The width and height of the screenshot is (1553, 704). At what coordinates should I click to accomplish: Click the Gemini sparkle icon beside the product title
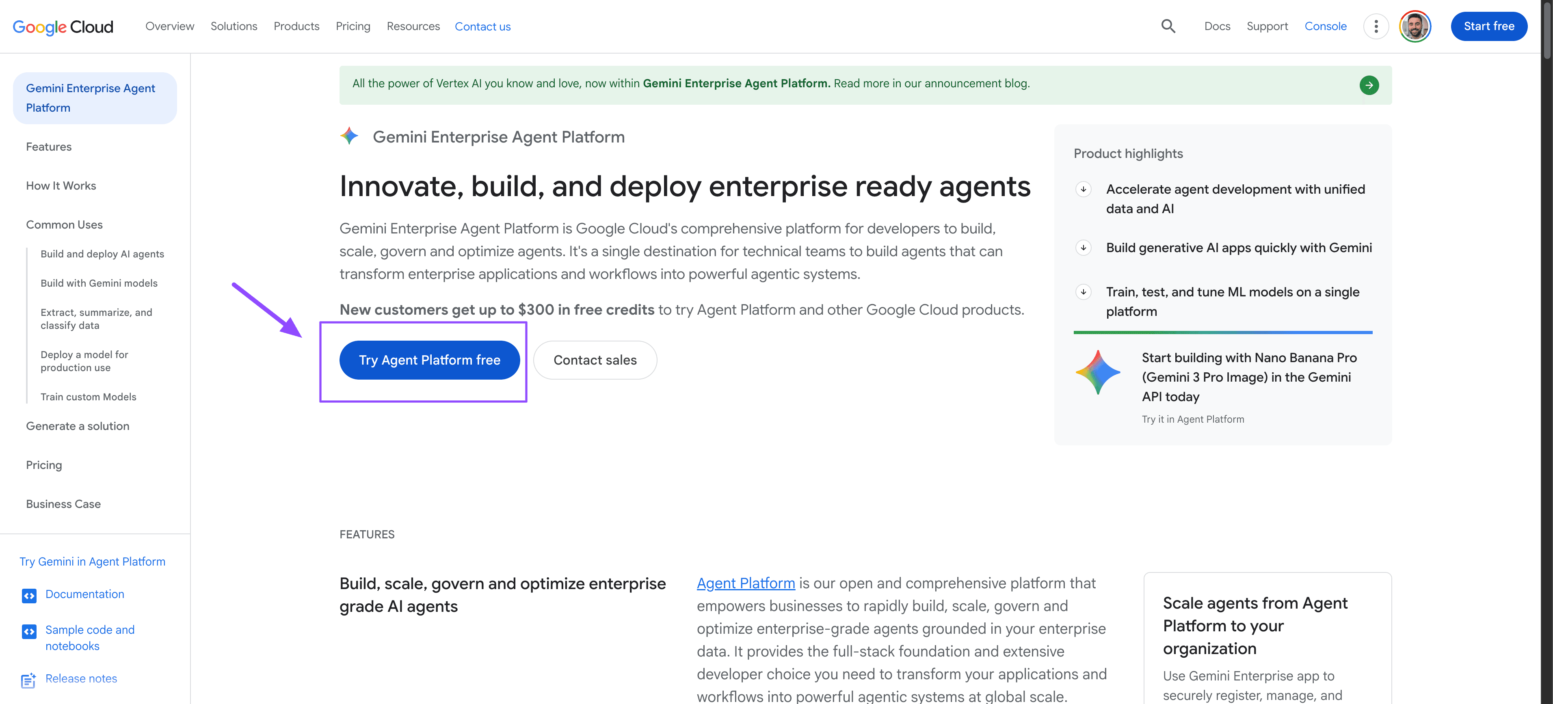[349, 136]
